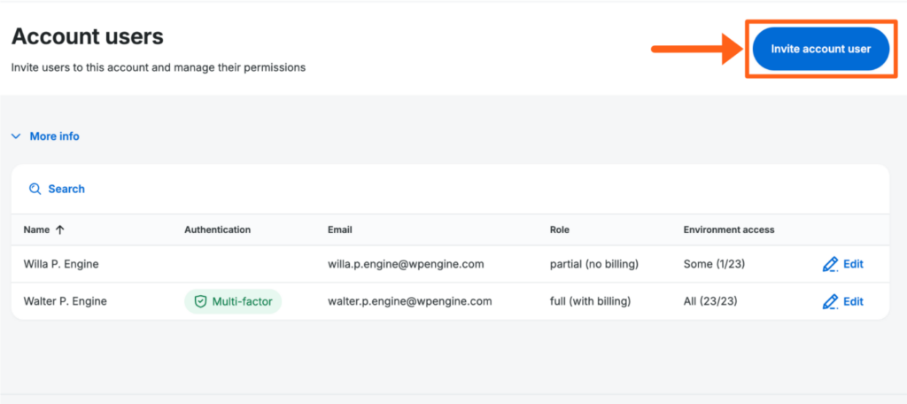Click the Authentication column header

218,229
